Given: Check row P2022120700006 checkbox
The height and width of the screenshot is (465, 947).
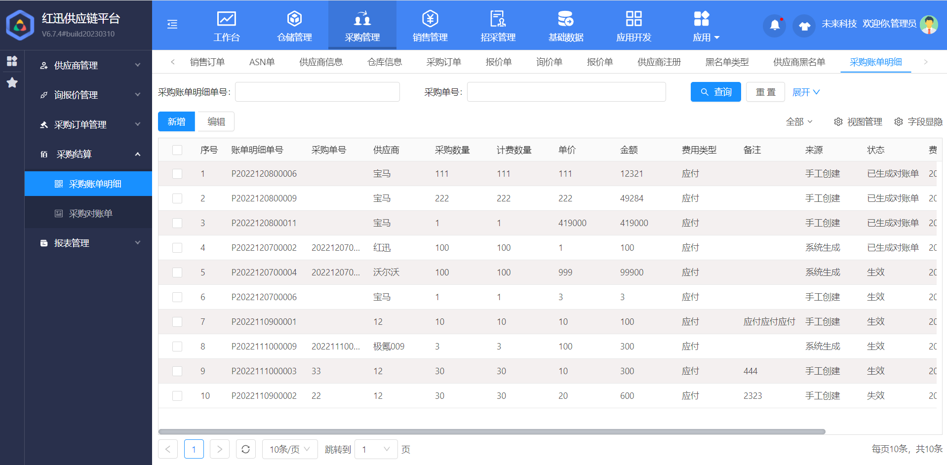Looking at the screenshot, I should (177, 297).
